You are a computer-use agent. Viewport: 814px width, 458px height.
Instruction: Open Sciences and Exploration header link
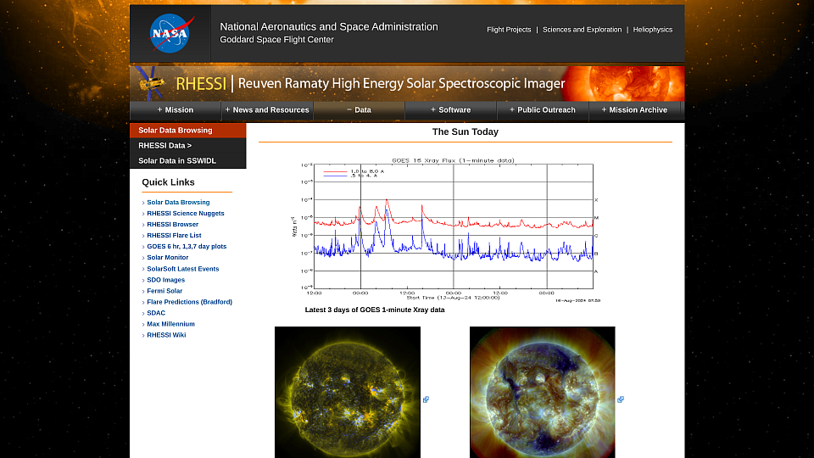582,30
